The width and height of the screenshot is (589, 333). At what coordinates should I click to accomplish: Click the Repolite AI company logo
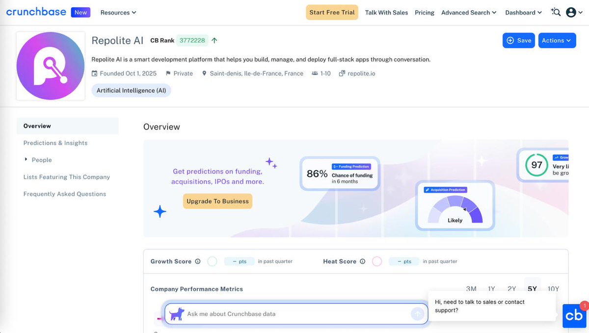51,66
